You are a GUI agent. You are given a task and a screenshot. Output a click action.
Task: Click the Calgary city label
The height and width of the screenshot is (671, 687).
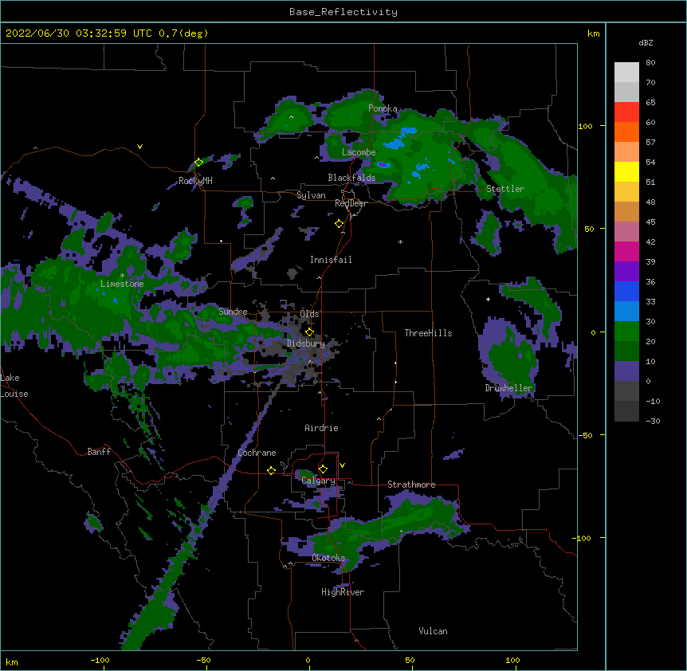coord(319,481)
